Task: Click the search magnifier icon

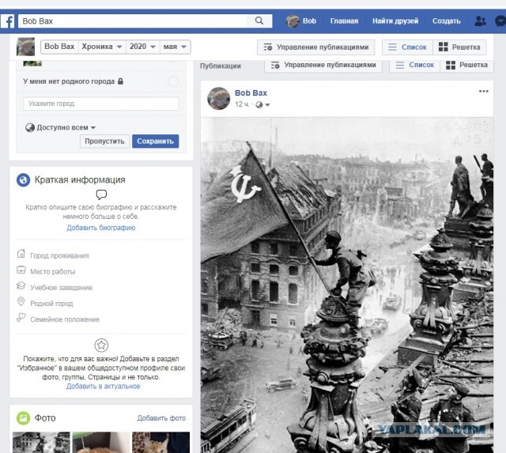Action: point(259,21)
